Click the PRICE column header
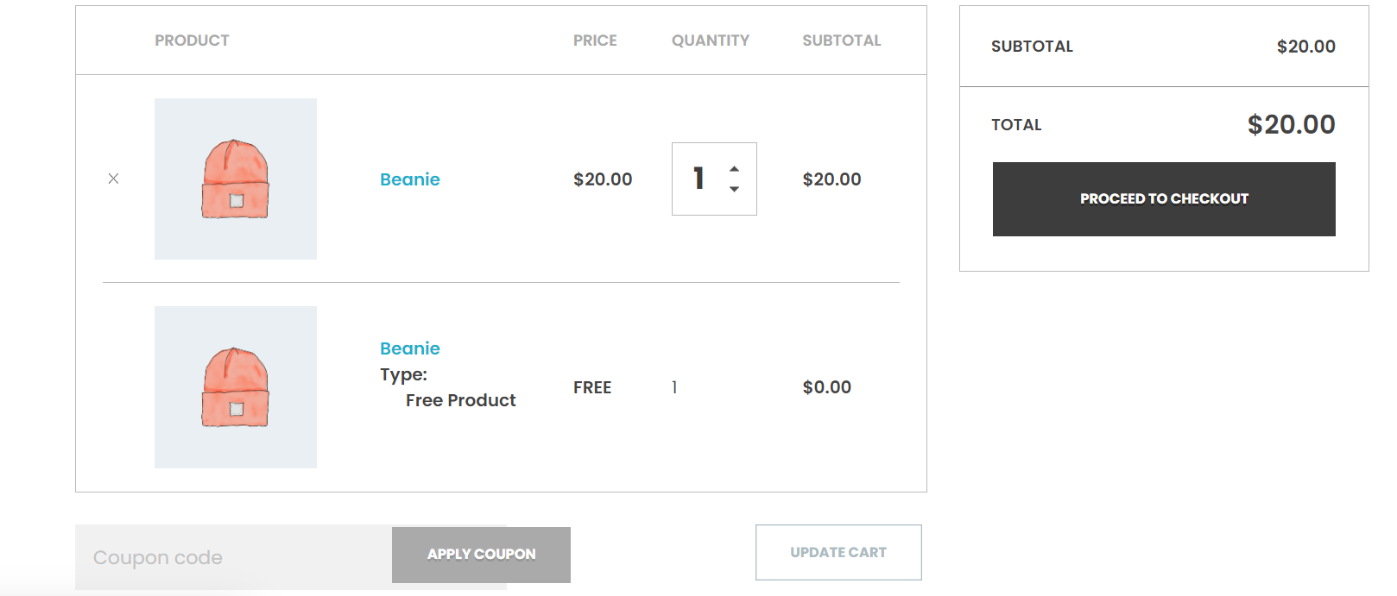 pyautogui.click(x=595, y=41)
